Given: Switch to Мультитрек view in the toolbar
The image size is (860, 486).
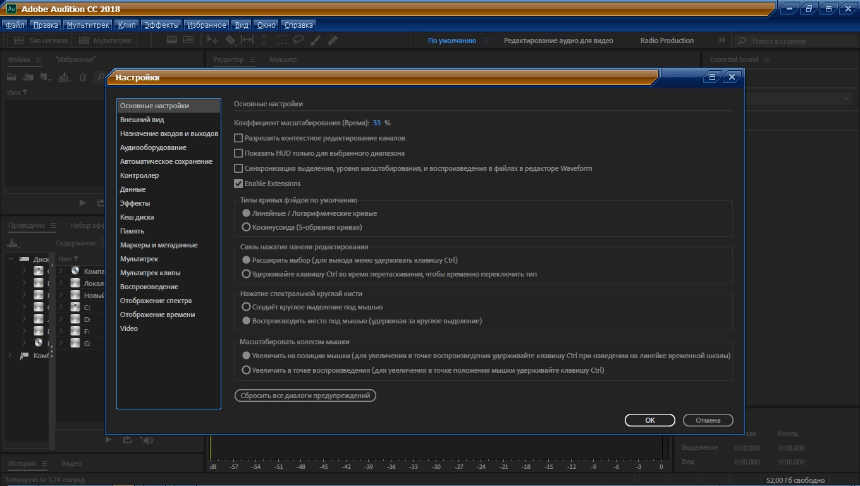Looking at the screenshot, I should 104,40.
